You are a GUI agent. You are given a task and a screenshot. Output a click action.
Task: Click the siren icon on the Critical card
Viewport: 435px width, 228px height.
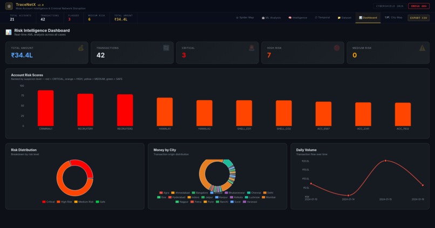[x=252, y=48]
